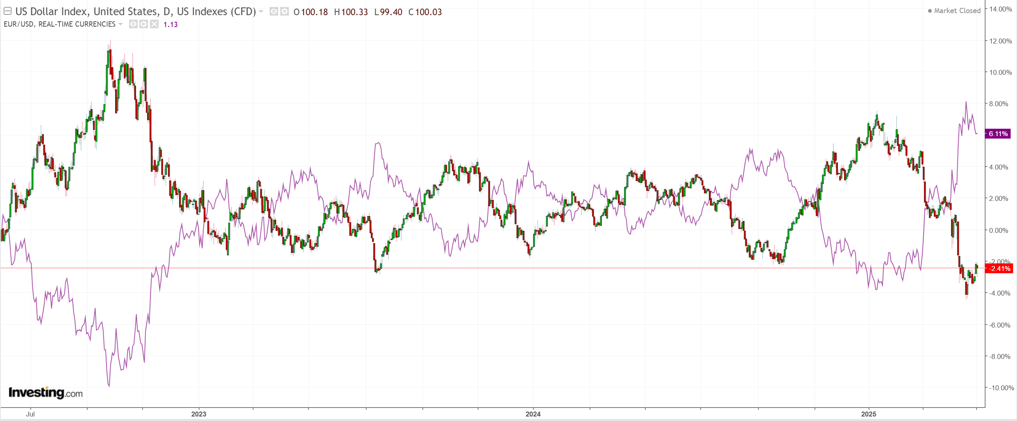Click the -4.00% scale label
The width and height of the screenshot is (1017, 421).
(x=999, y=293)
